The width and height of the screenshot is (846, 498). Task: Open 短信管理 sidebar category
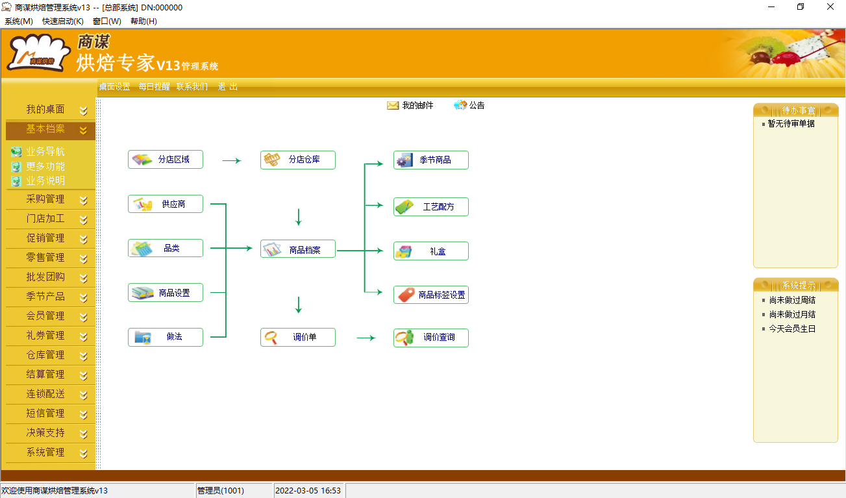[x=45, y=414]
